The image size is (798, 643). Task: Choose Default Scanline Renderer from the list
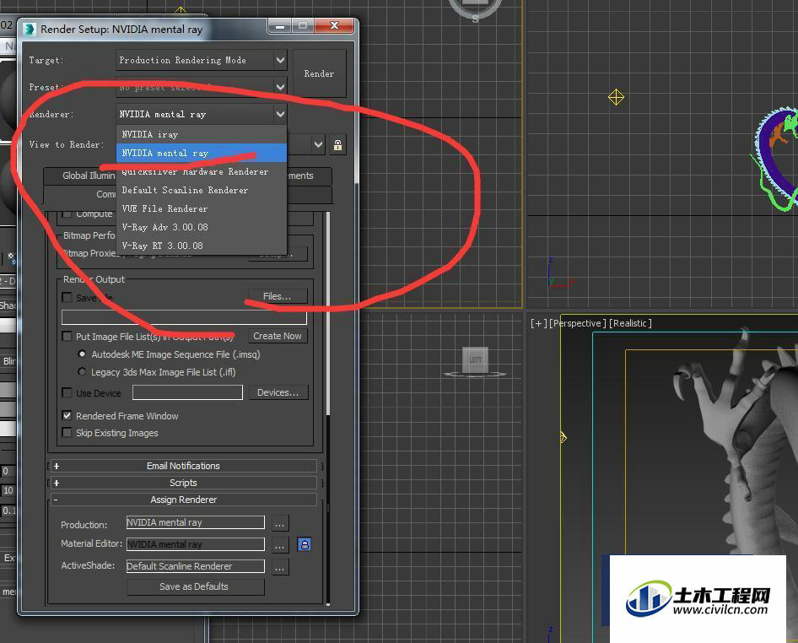pos(202,190)
